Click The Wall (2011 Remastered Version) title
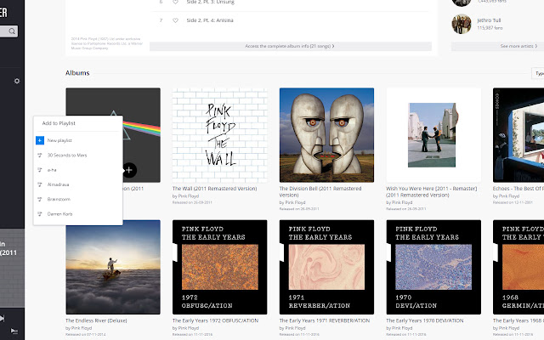This screenshot has height=340, width=544. point(214,189)
